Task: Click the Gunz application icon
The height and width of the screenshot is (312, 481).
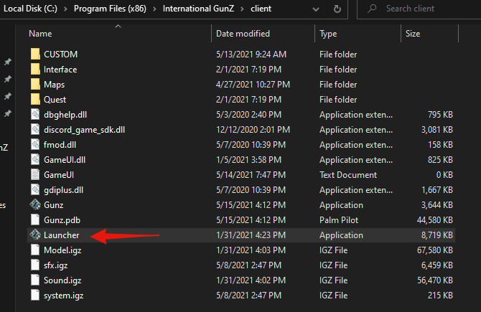Action: click(x=35, y=205)
